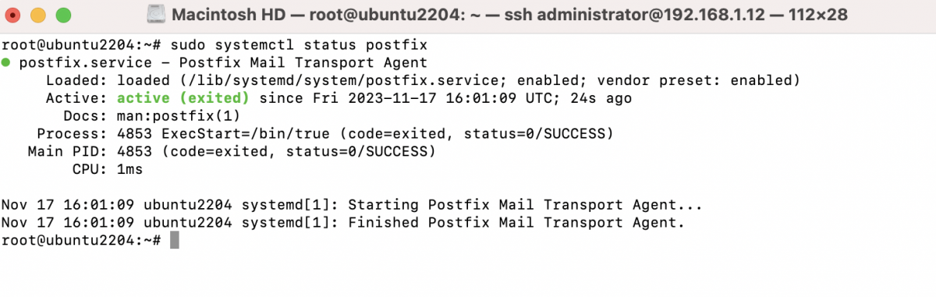Click the red close window button
936x297 pixels.
[15, 14]
